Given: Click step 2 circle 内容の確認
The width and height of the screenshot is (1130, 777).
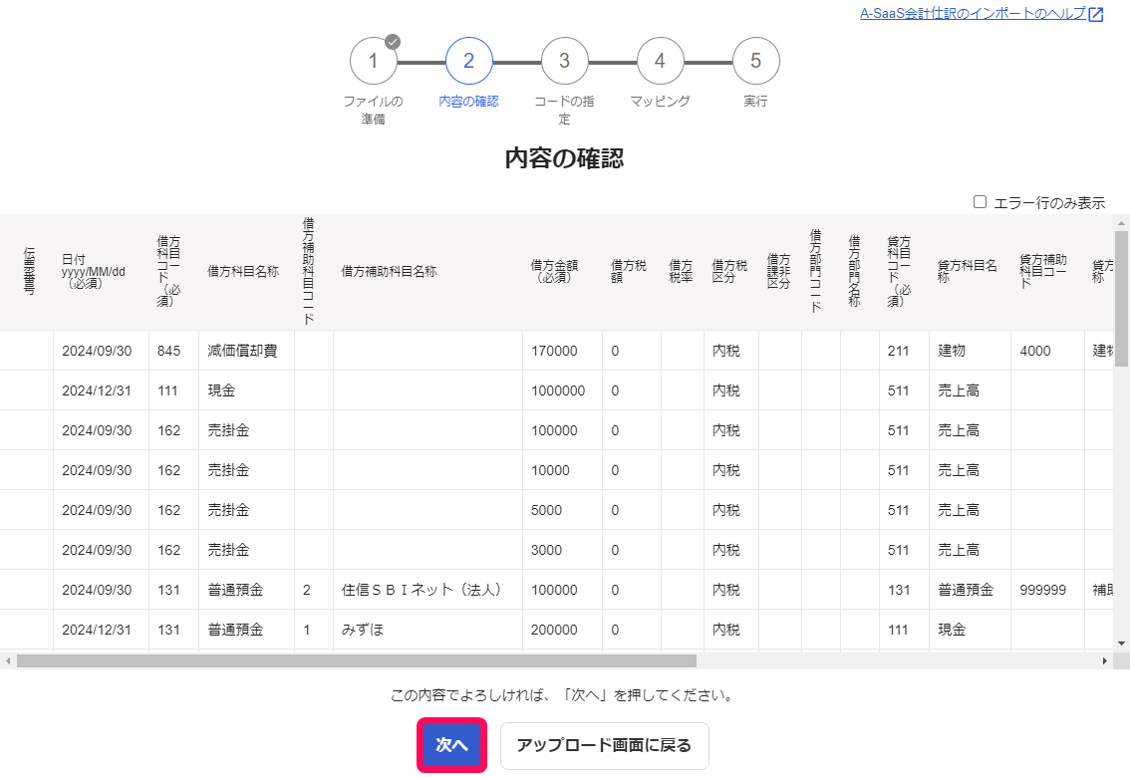Looking at the screenshot, I should point(469,61).
